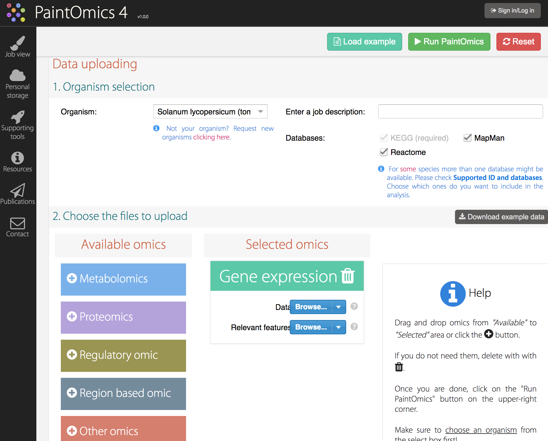Add Region based omic plus icon
548x441 pixels.
point(72,393)
